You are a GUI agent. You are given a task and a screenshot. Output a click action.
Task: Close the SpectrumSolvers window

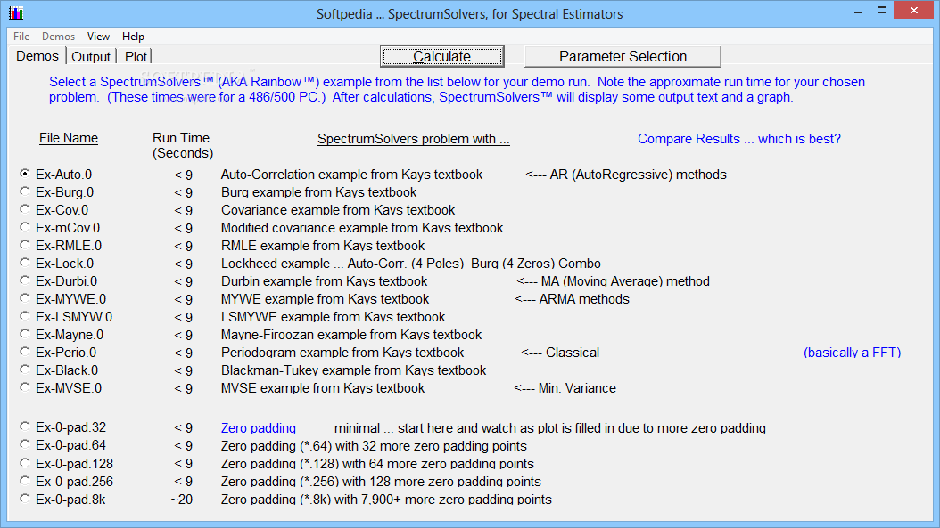[914, 10]
